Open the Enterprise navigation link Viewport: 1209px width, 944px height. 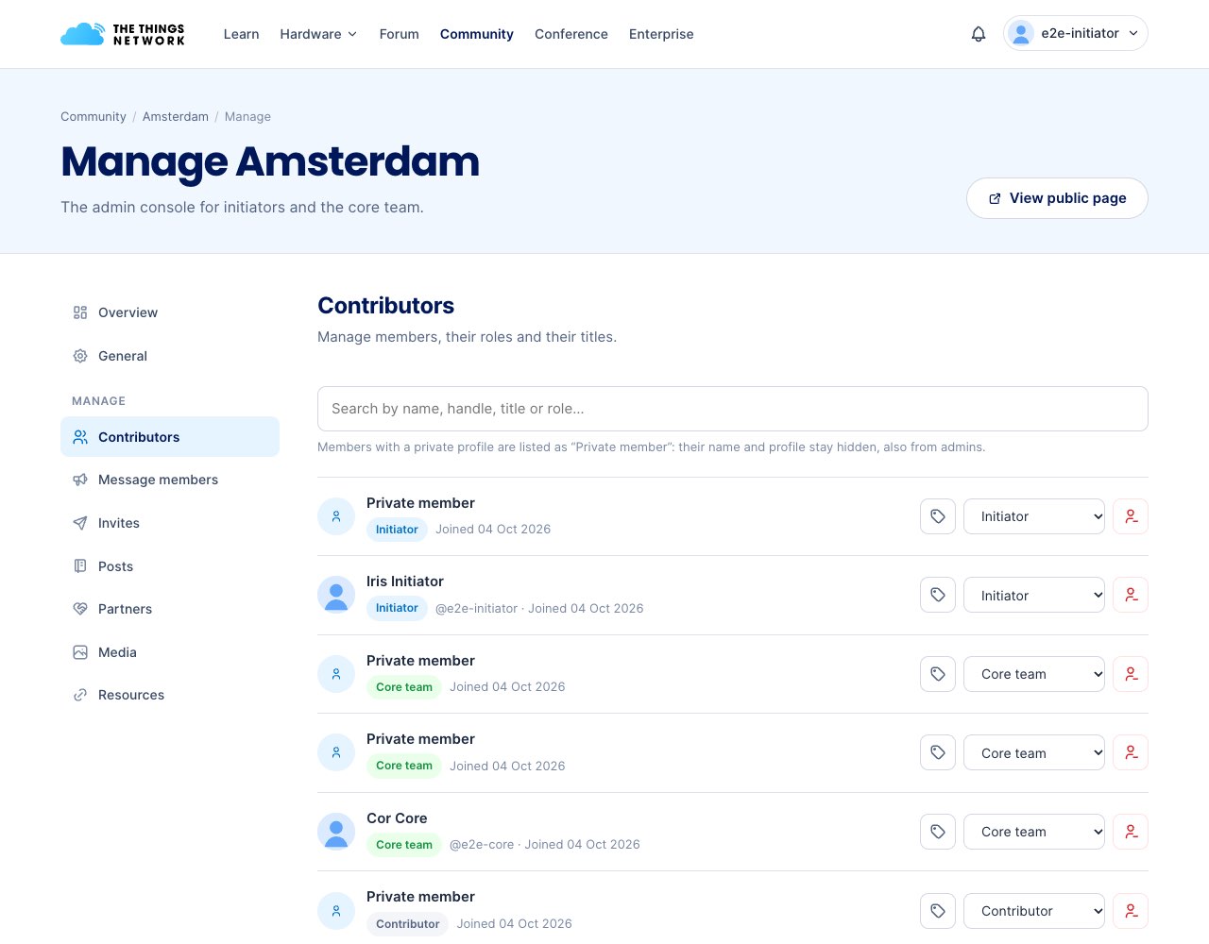tap(661, 34)
